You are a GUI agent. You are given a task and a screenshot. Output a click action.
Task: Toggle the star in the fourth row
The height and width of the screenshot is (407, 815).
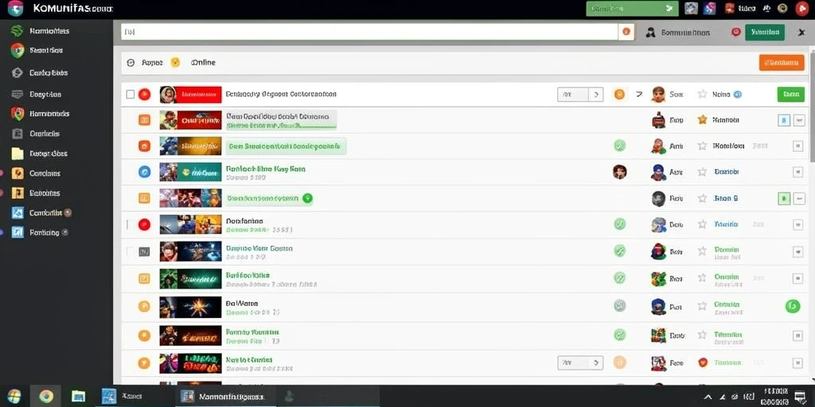pyautogui.click(x=702, y=172)
